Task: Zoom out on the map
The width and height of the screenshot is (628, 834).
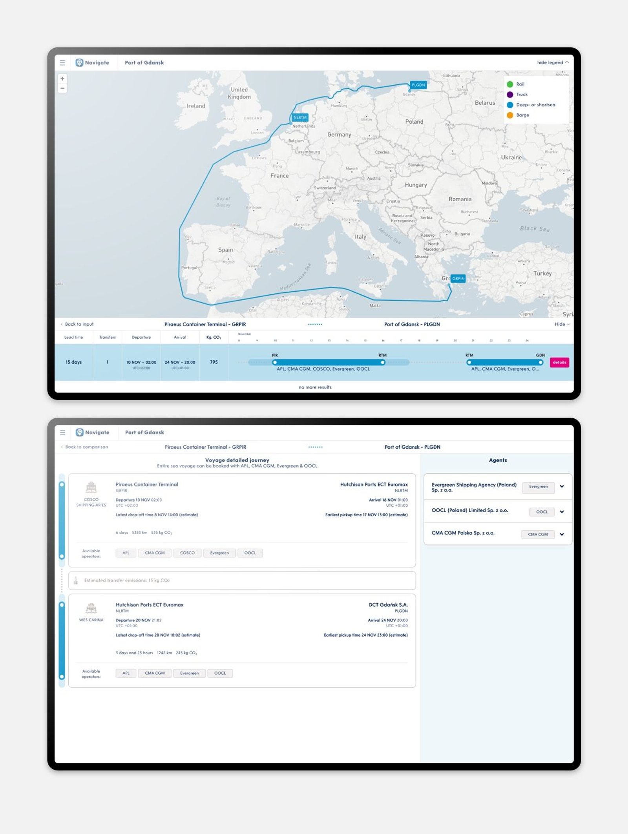Action: tap(62, 88)
